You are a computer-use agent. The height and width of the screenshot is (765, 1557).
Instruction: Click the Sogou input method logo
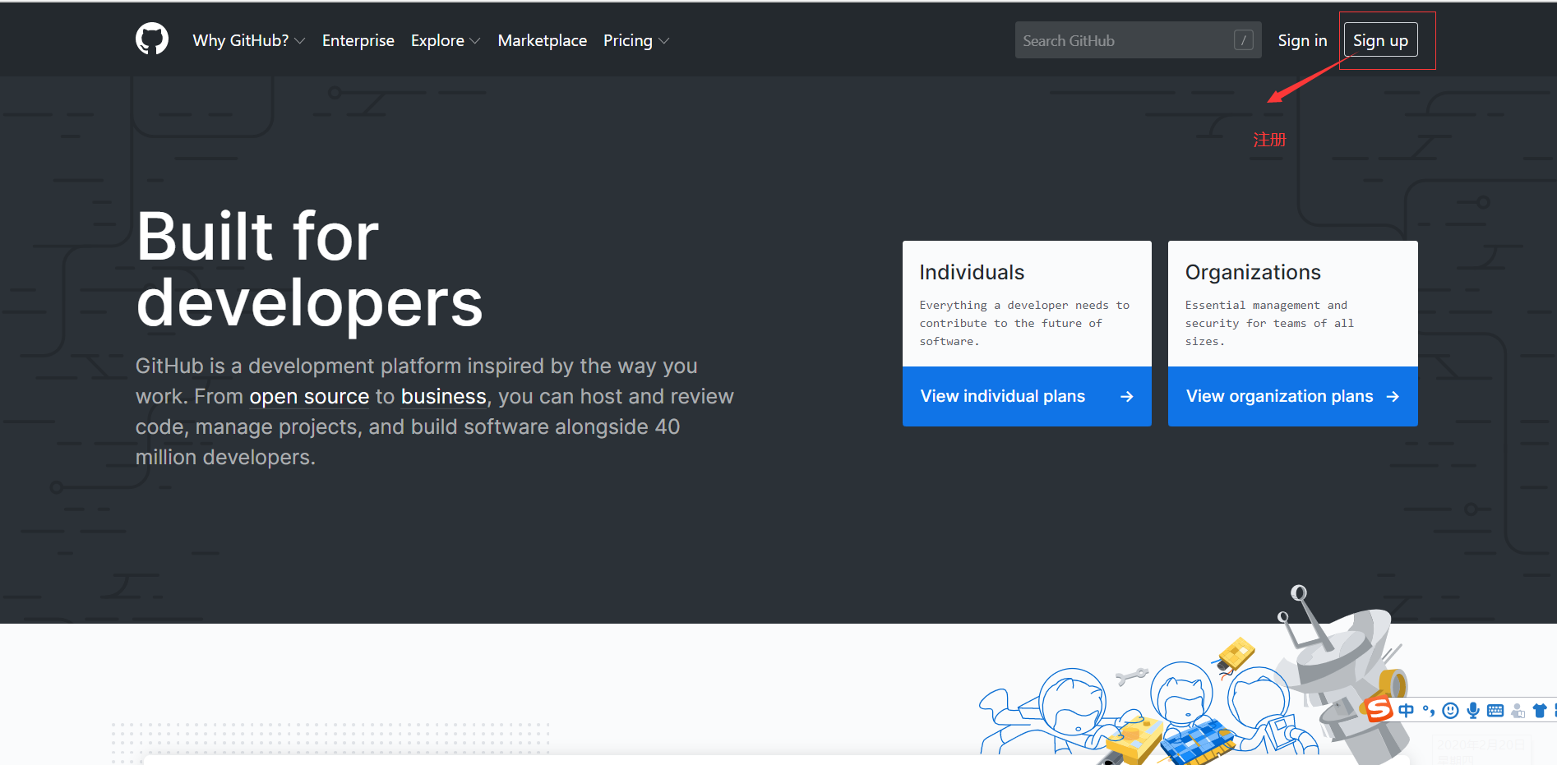[x=1379, y=709]
